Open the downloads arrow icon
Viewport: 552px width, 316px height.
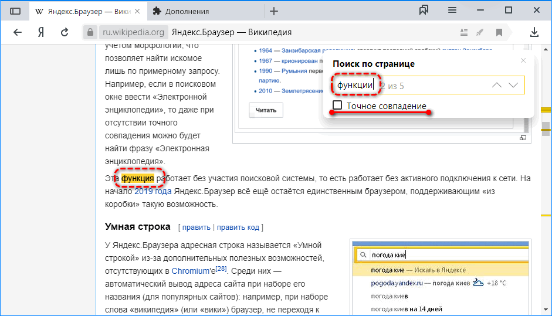[534, 32]
